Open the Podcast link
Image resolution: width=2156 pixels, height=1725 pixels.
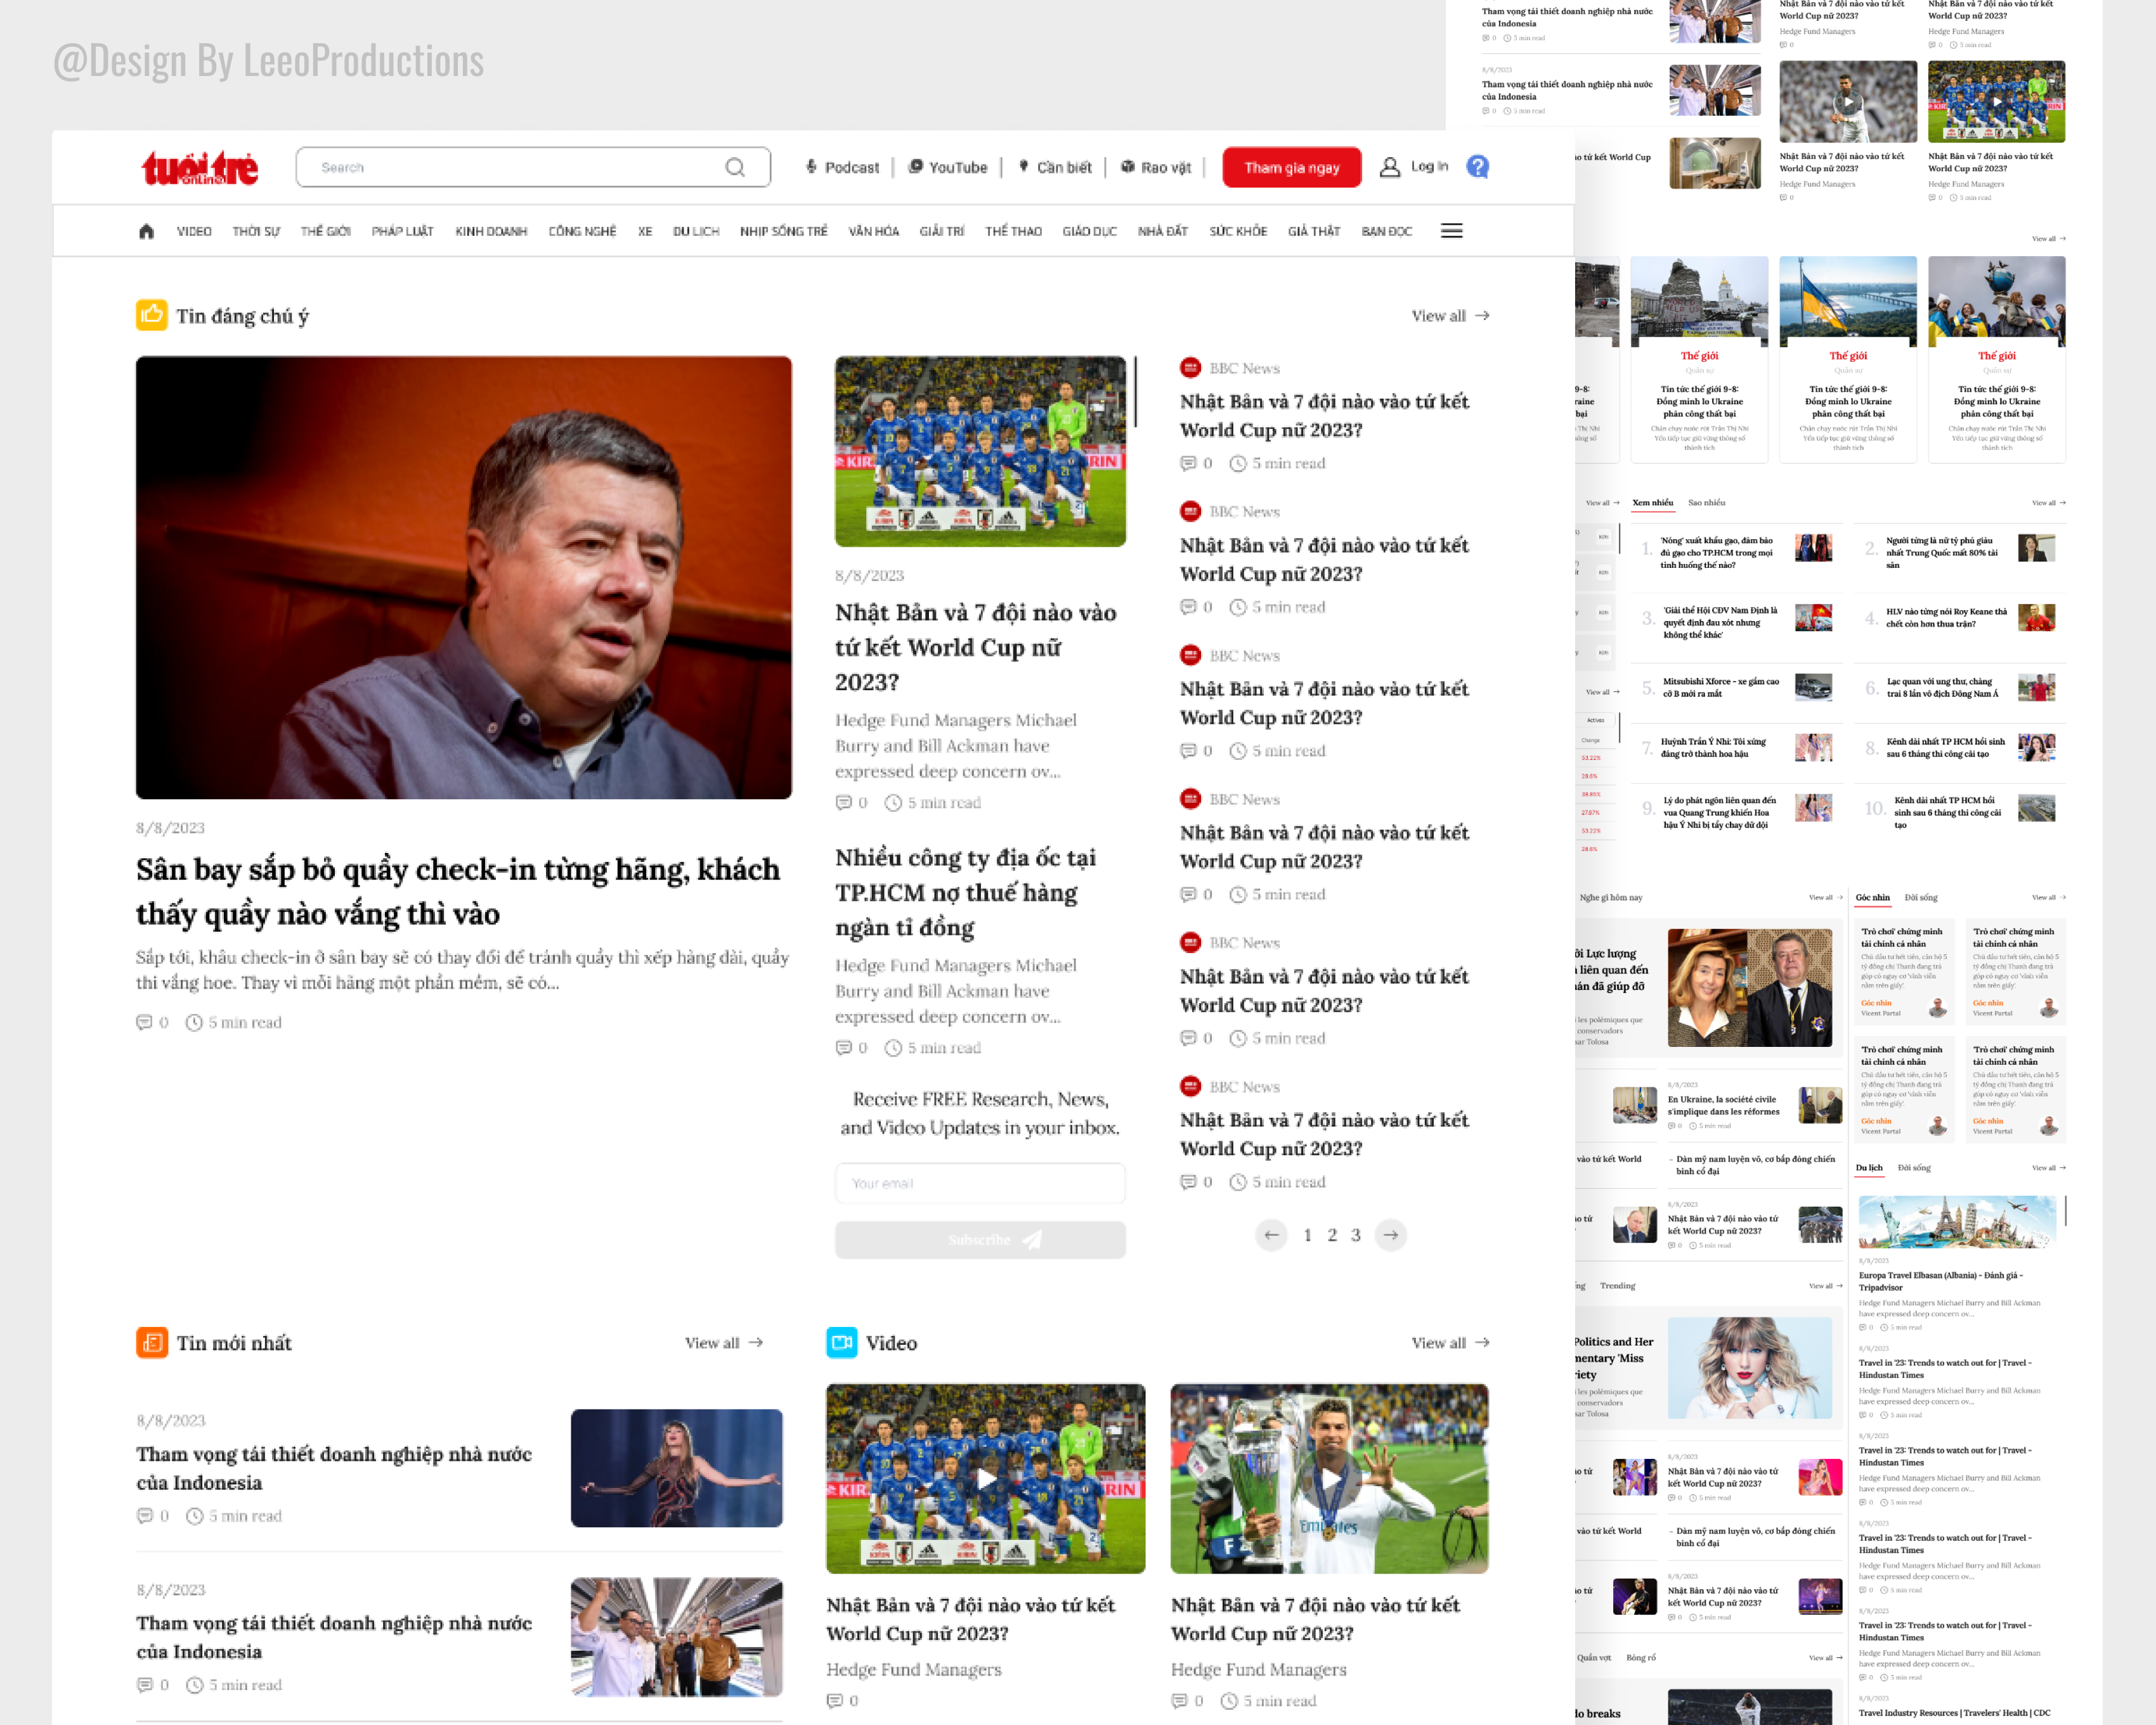843,167
